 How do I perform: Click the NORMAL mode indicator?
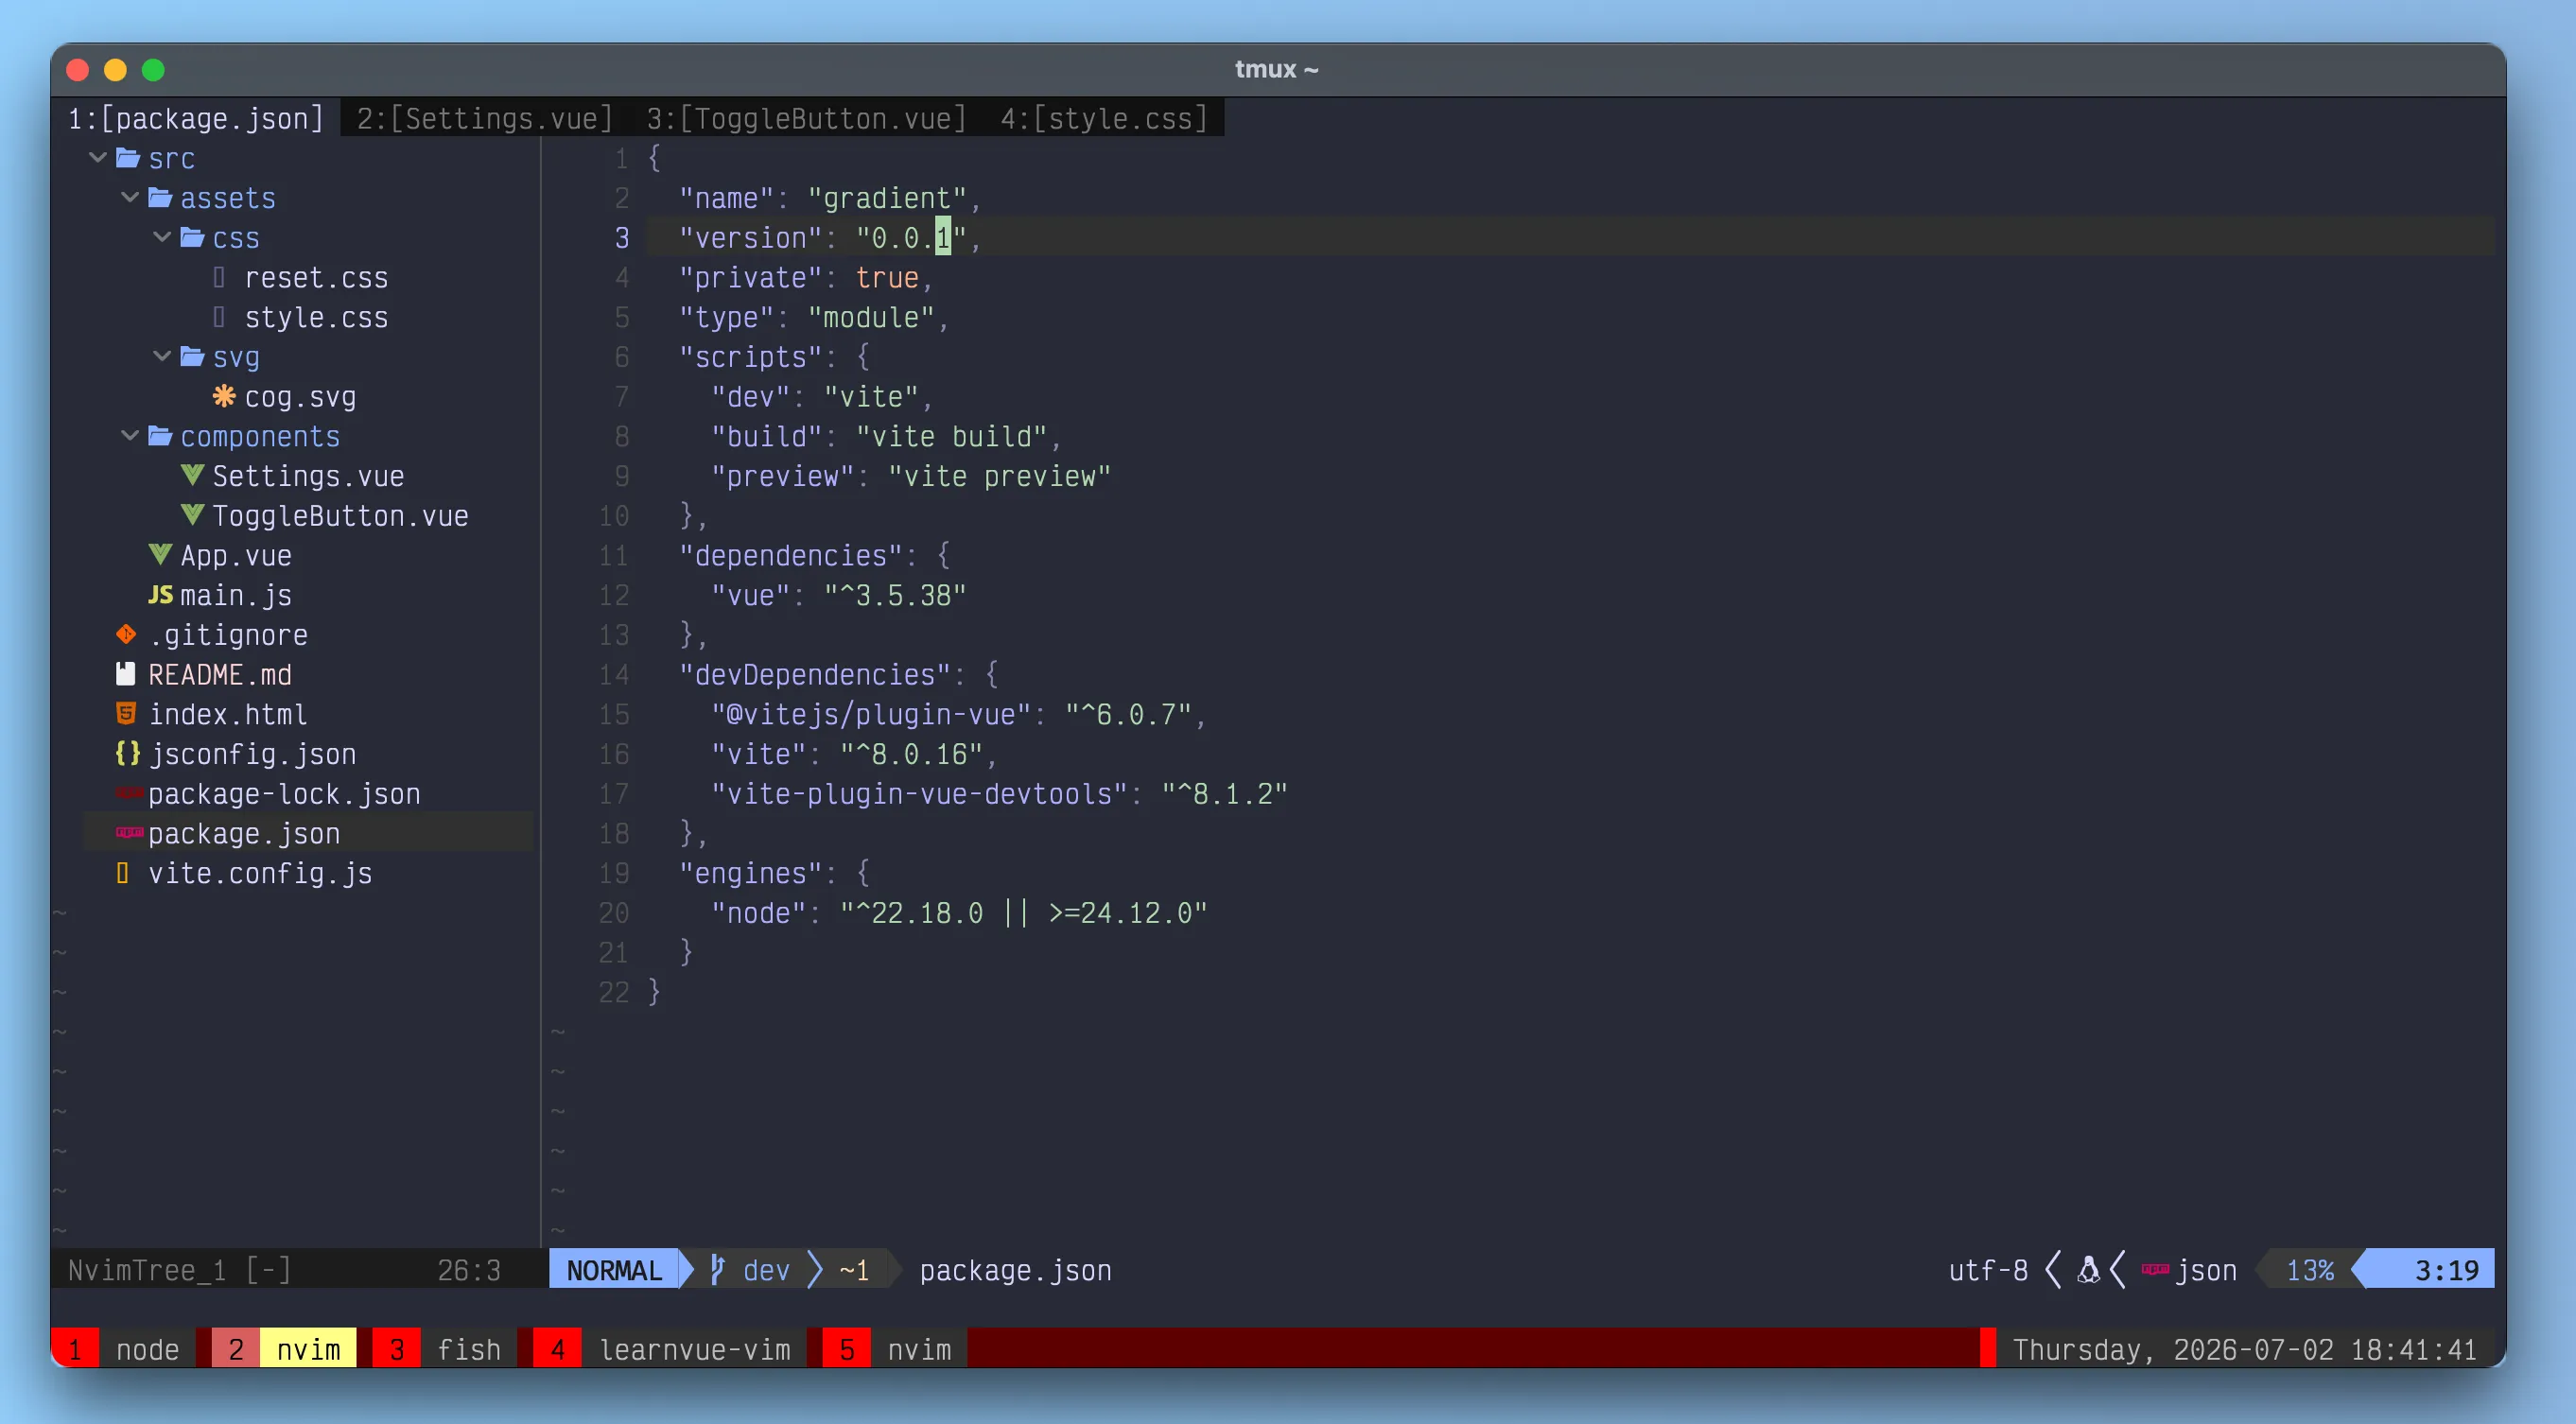[x=614, y=1270]
